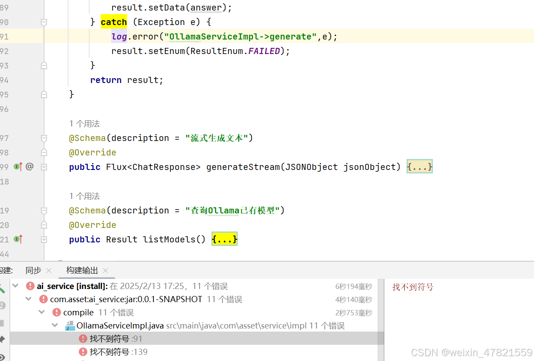This screenshot has width=534, height=361.
Task: Click the listModels method name
Action: point(169,239)
